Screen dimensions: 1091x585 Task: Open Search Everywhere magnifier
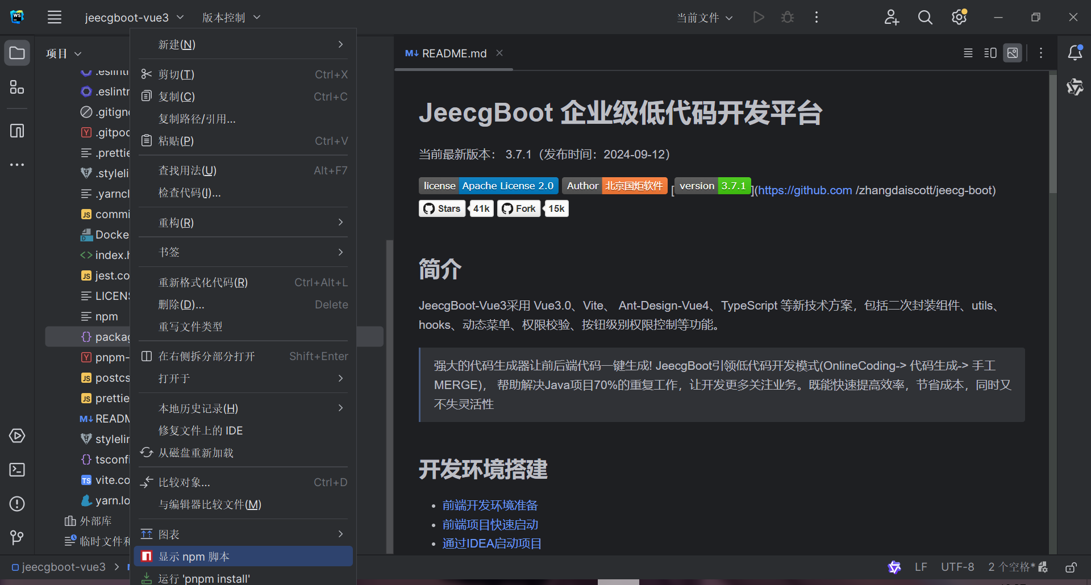click(925, 17)
